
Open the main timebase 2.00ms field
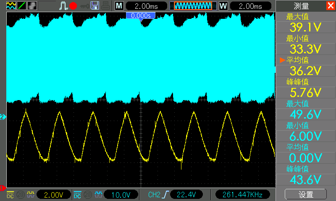[146, 6]
